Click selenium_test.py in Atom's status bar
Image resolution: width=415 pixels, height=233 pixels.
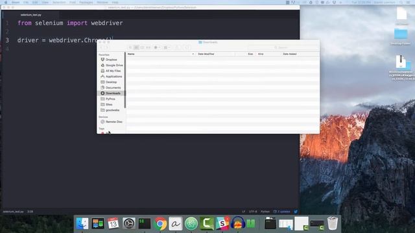[13, 212]
